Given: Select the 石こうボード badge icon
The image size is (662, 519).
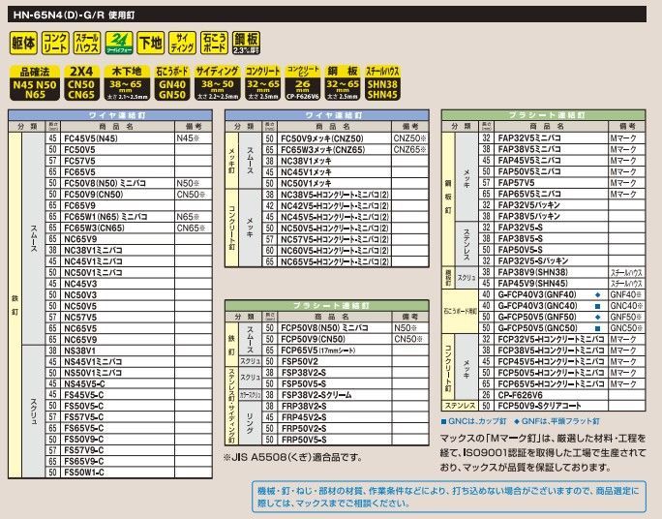Looking at the screenshot, I should point(212,43).
